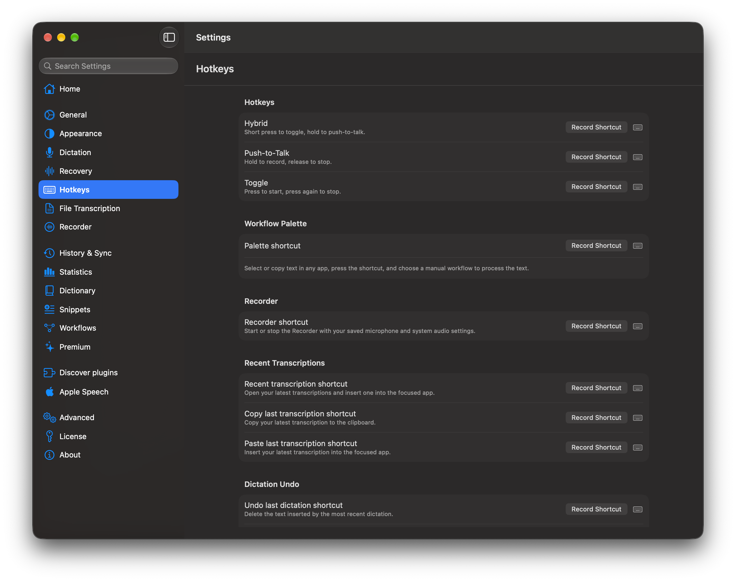Image resolution: width=736 pixels, height=582 pixels.
Task: Record Shortcut for Paste last transcription
Action: tap(596, 447)
